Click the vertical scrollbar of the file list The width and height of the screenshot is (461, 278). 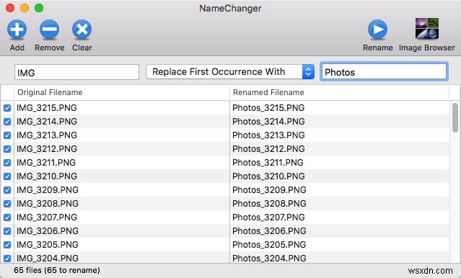coord(455,117)
